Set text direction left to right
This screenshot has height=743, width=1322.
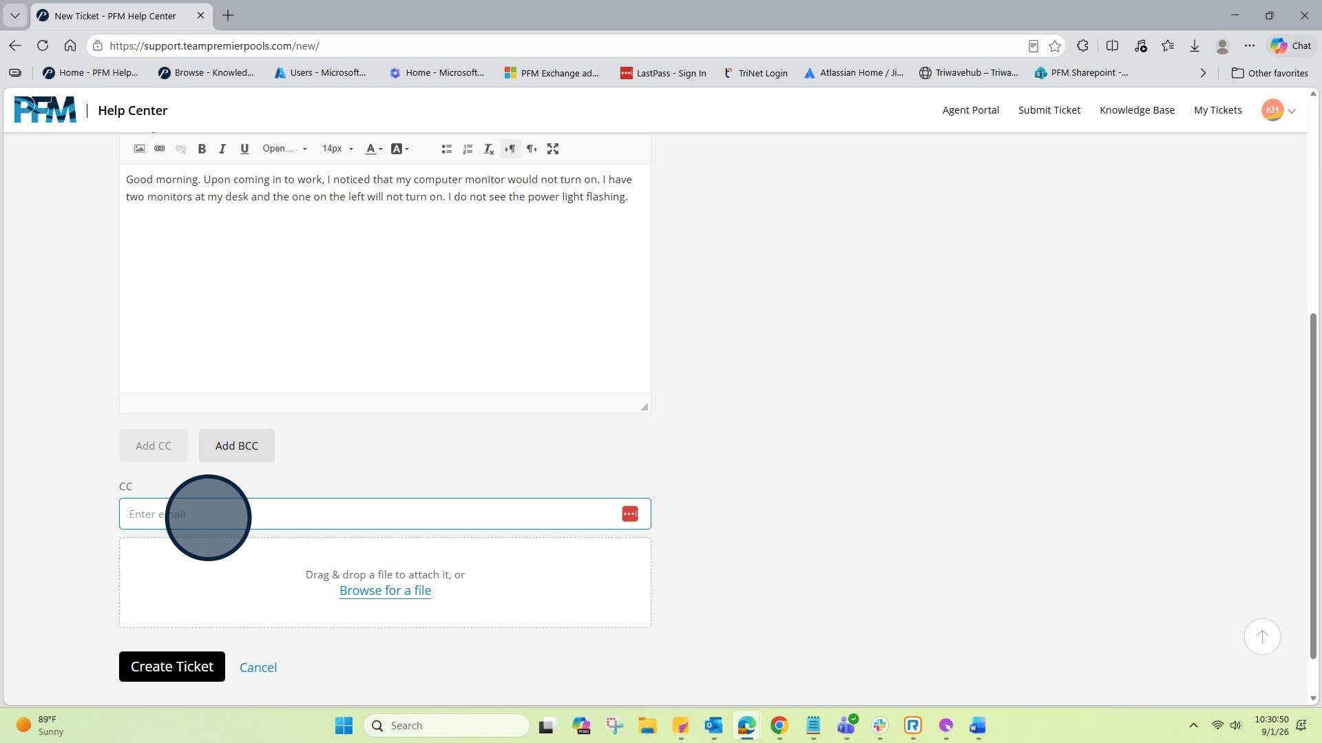(510, 149)
